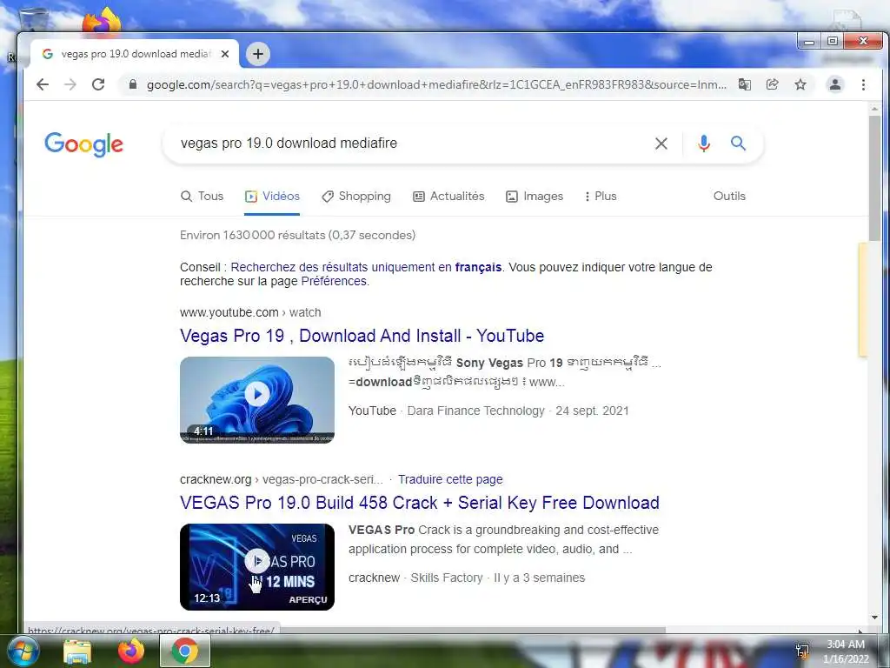
Task: Open the padlock site info icon
Action: [133, 84]
